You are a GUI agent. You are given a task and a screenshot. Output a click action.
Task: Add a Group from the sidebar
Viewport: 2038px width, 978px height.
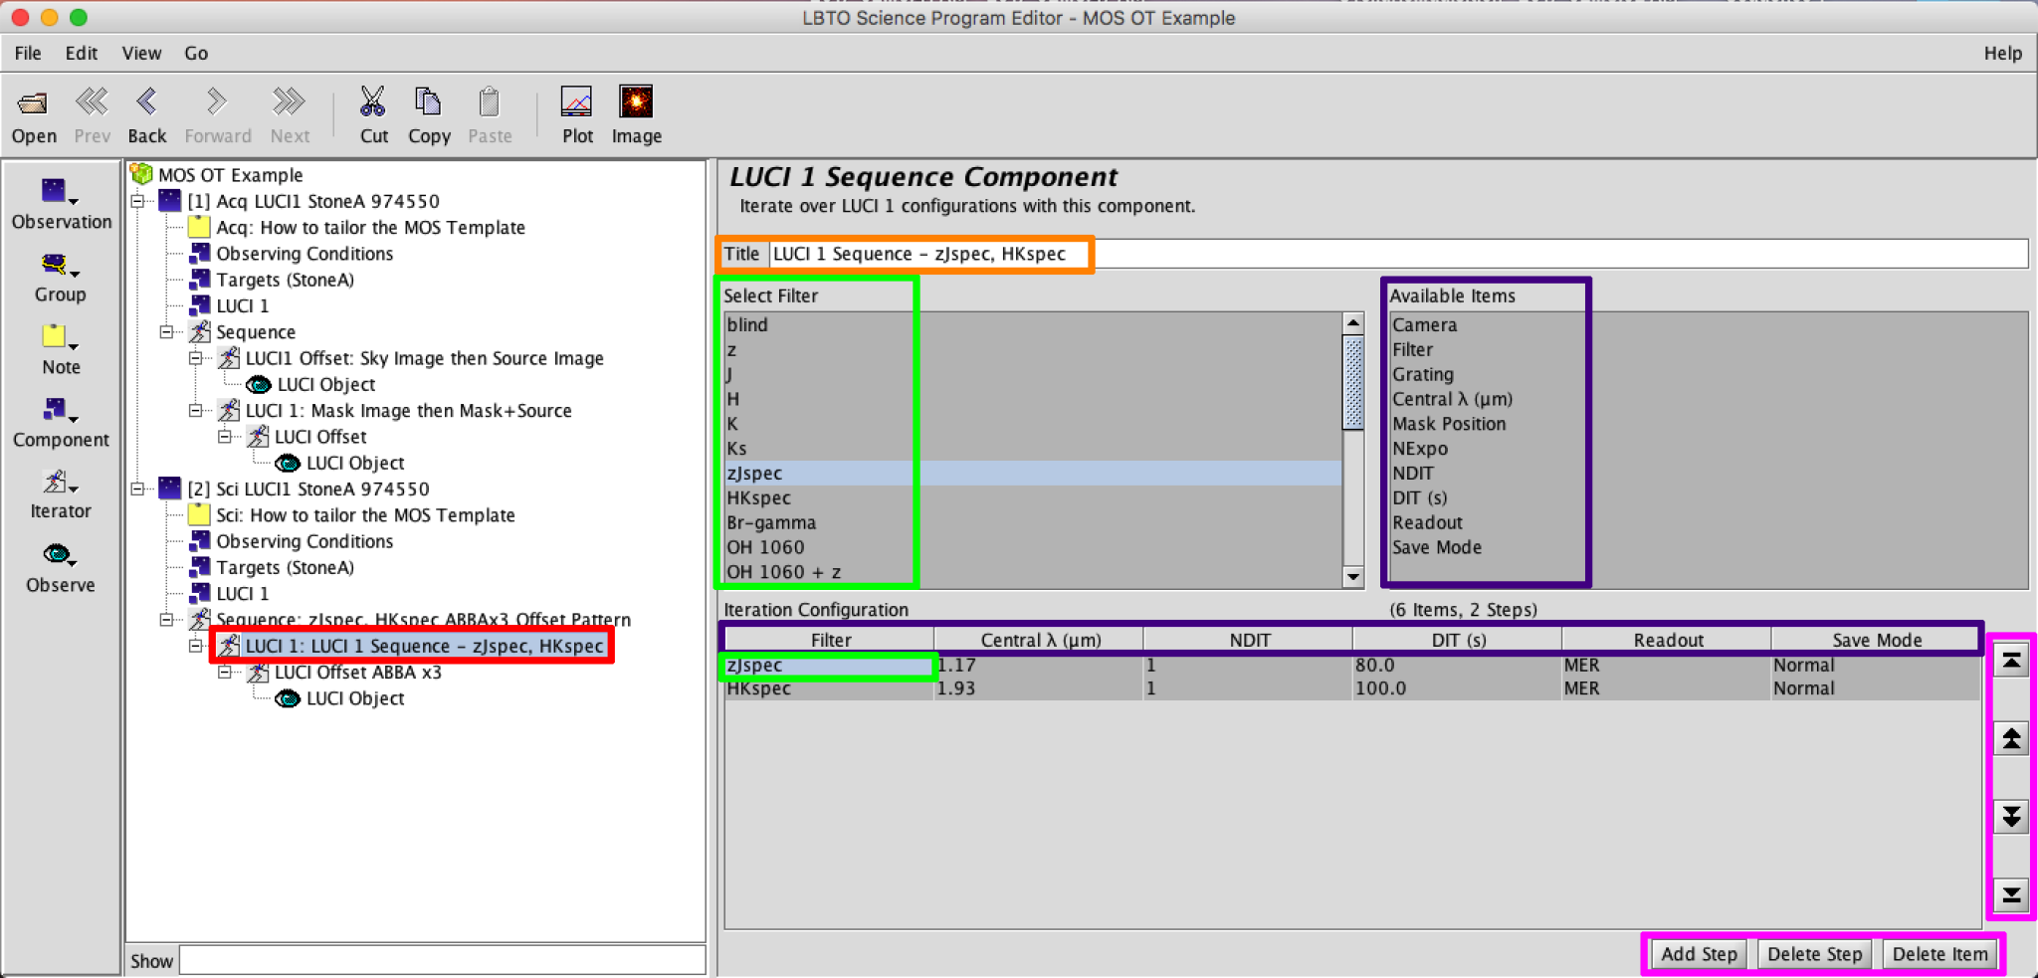[x=61, y=278]
